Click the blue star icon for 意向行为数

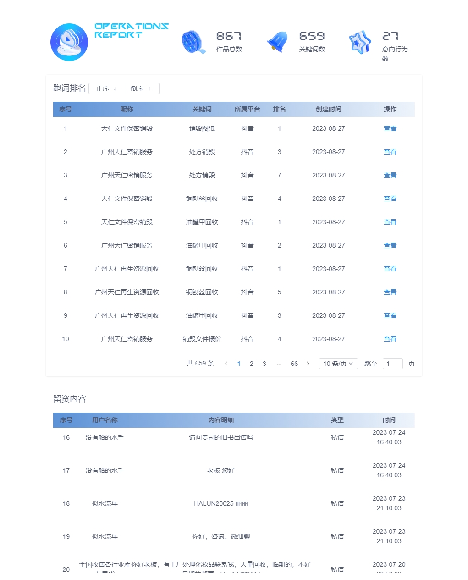[x=360, y=42]
